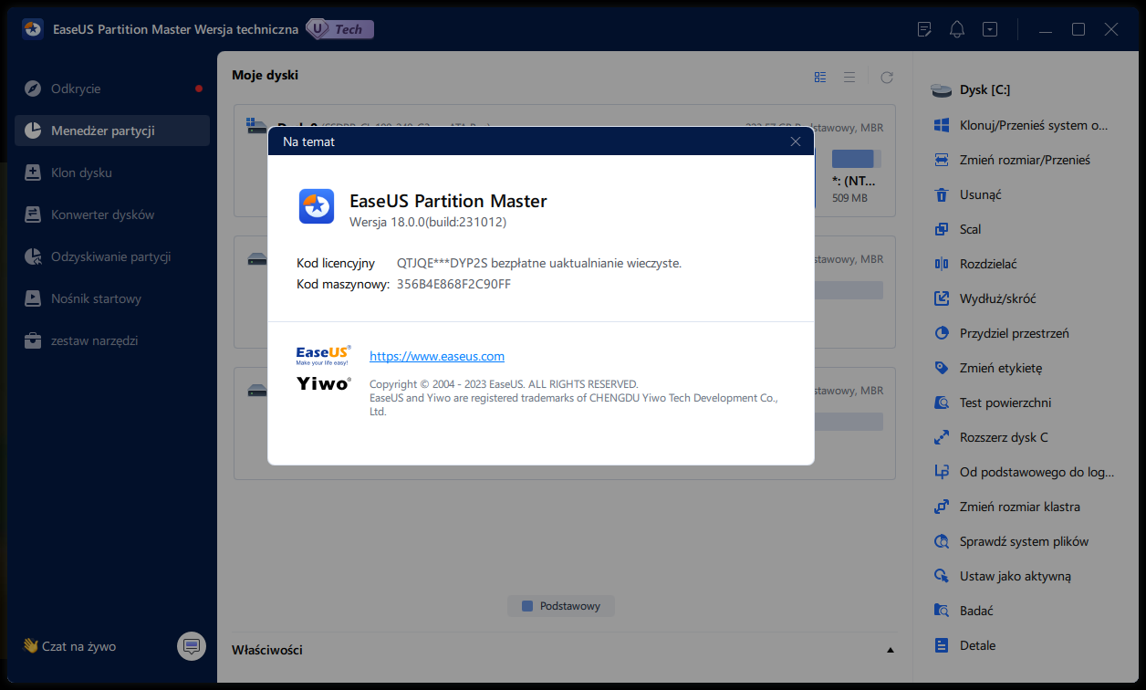The width and height of the screenshot is (1146, 690).
Task: Click the EaseUS Partition Master logo in dialog
Action: [317, 206]
